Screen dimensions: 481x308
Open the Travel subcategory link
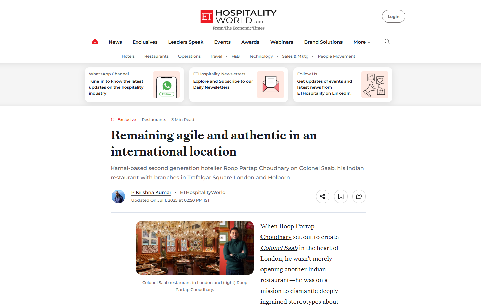click(x=216, y=56)
